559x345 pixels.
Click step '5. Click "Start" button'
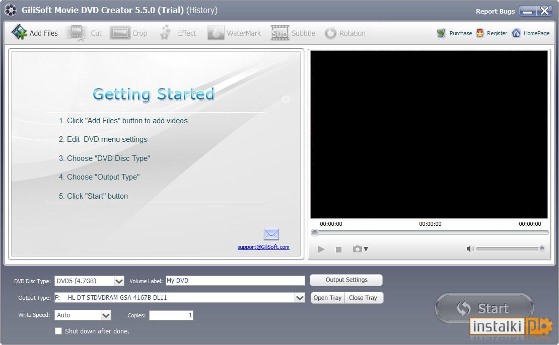[93, 196]
